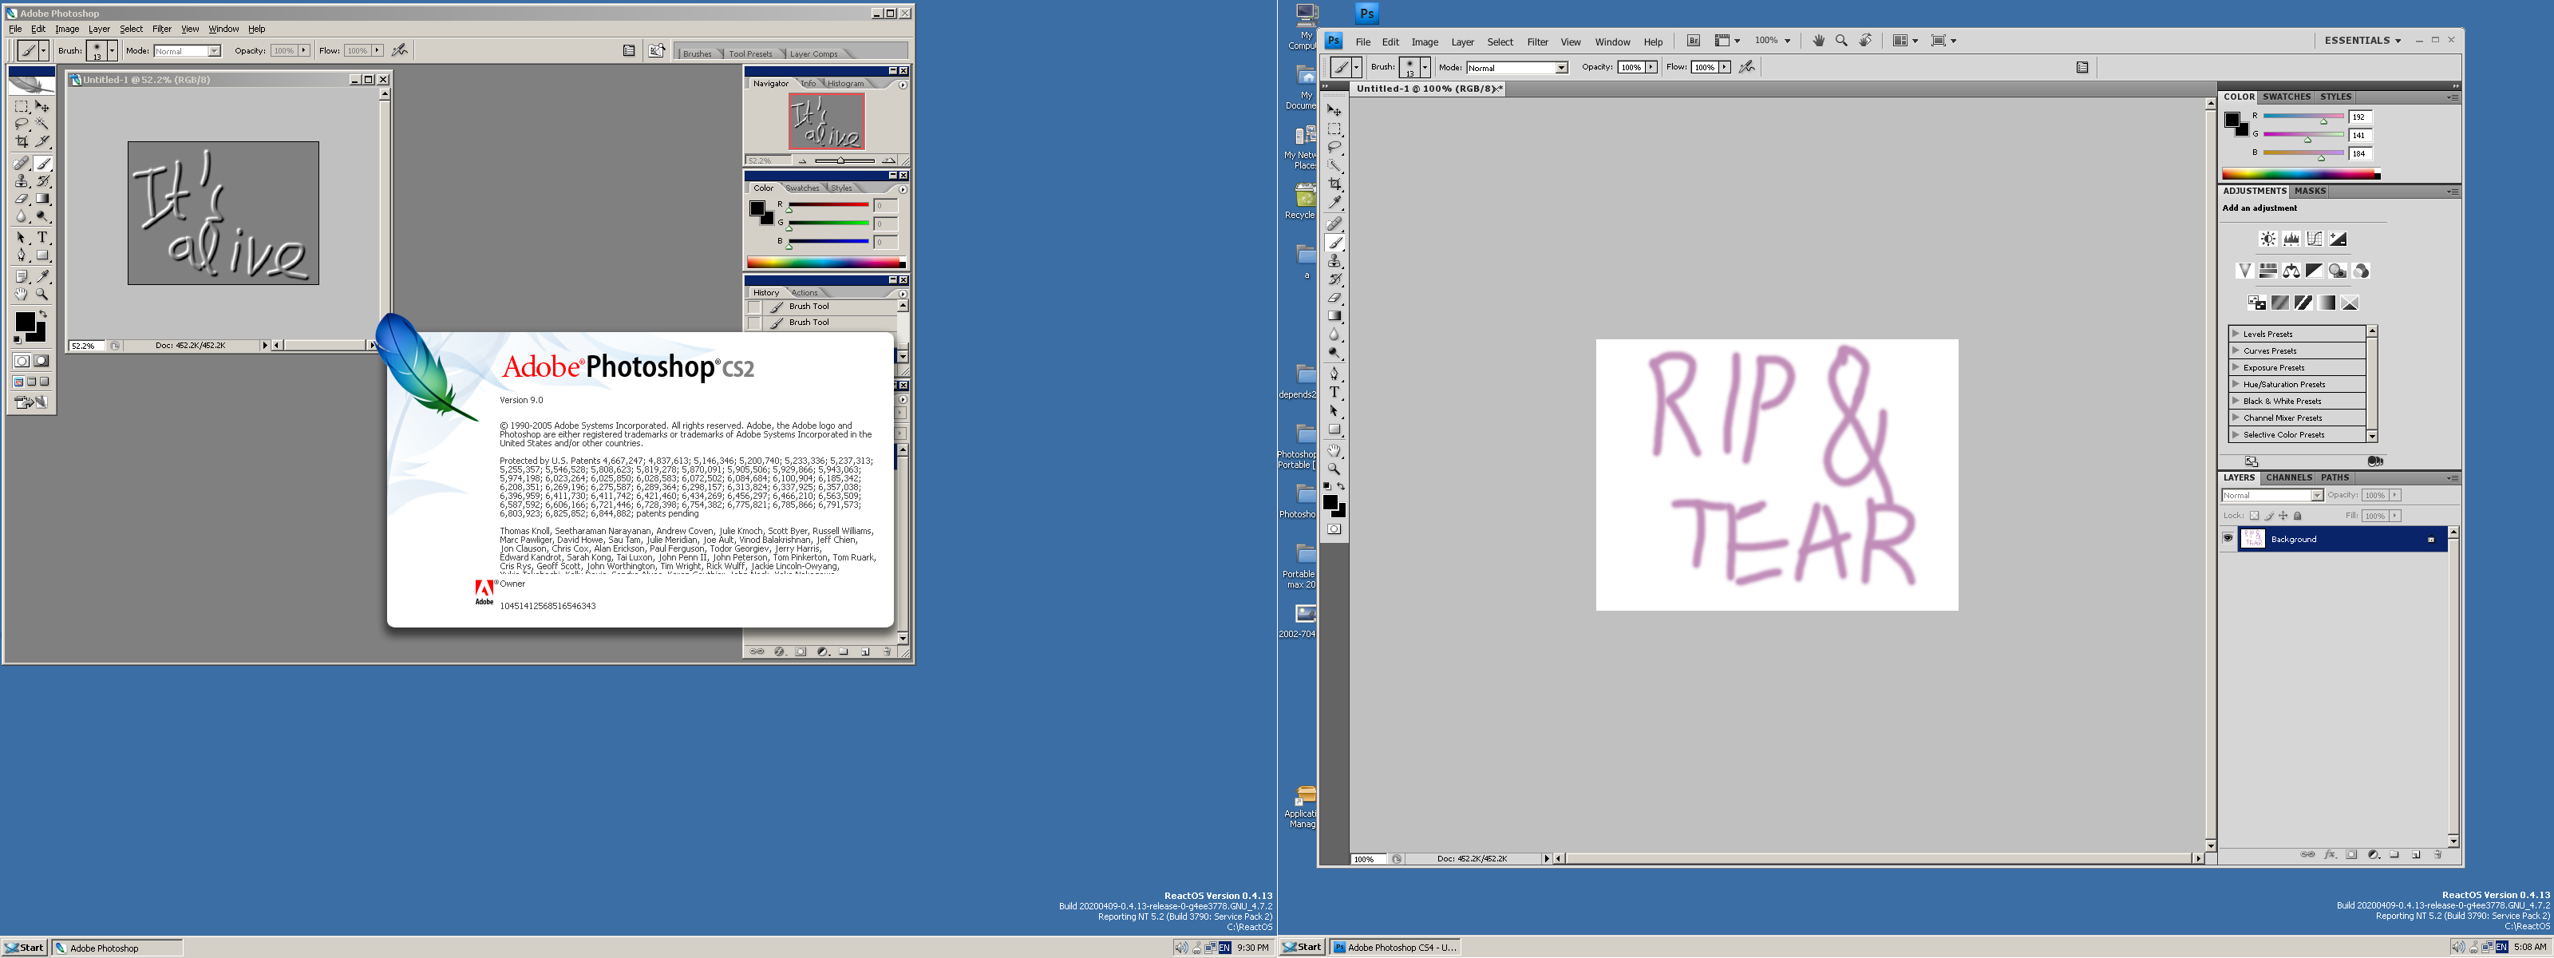Select Clone Stamp tool in CS2 toolbox
Viewport: 2554px width, 958px height.
[x=21, y=181]
